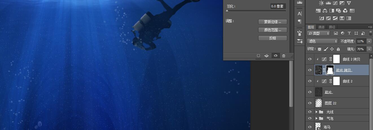Add a Photo Filter adjustment layer
Viewport: 373px width, 130px height.
click(338, 11)
